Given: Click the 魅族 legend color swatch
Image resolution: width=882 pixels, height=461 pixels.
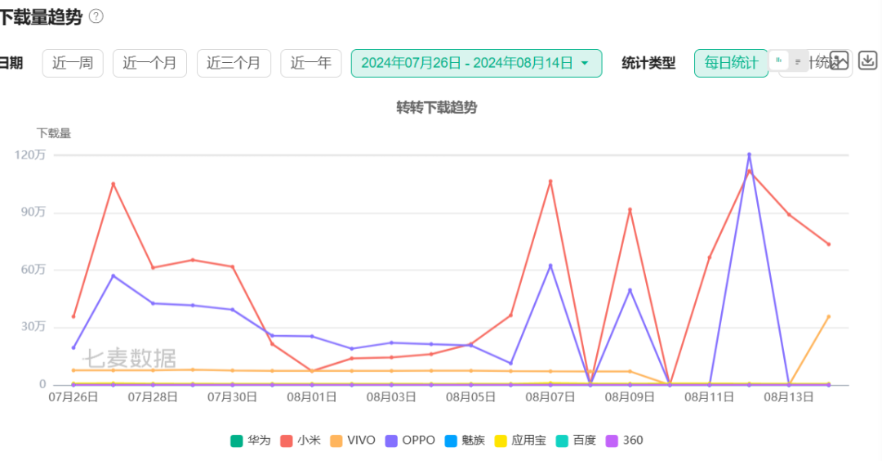Looking at the screenshot, I should (451, 441).
